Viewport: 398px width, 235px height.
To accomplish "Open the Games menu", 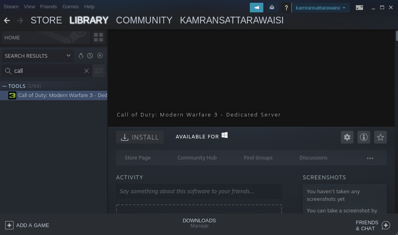I will pos(70,7).
